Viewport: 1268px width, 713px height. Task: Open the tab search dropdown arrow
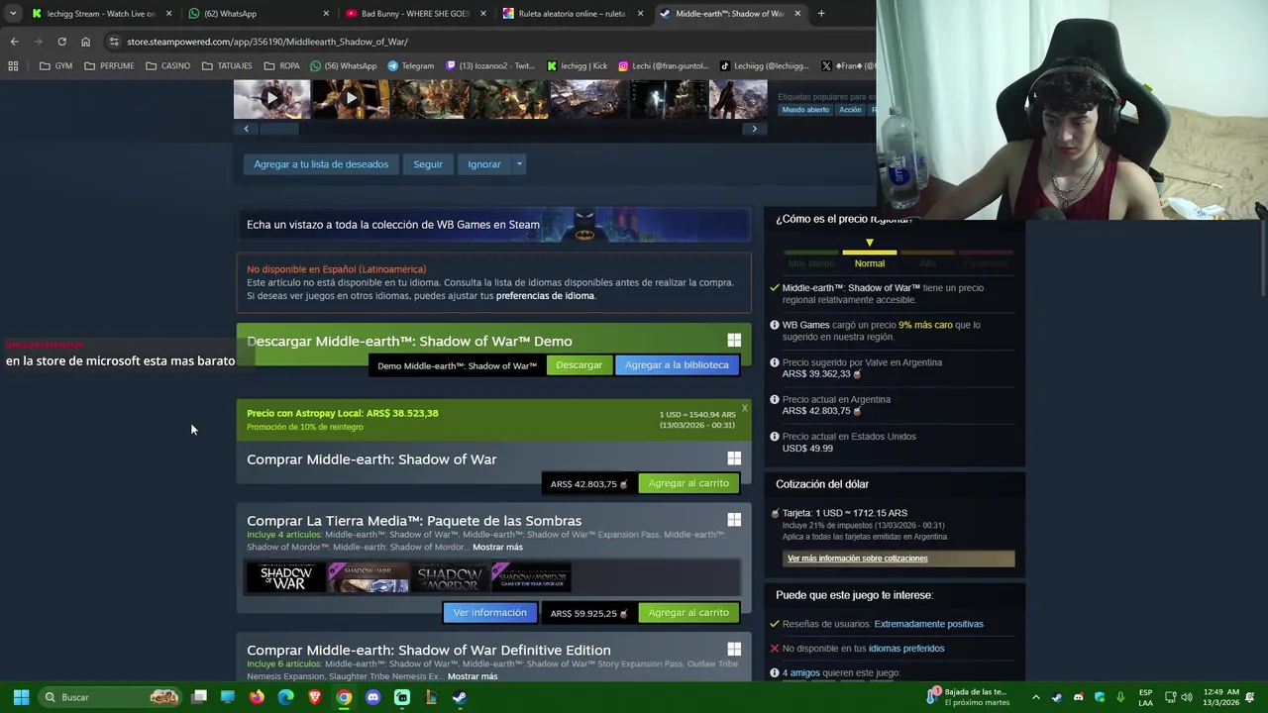(x=12, y=14)
